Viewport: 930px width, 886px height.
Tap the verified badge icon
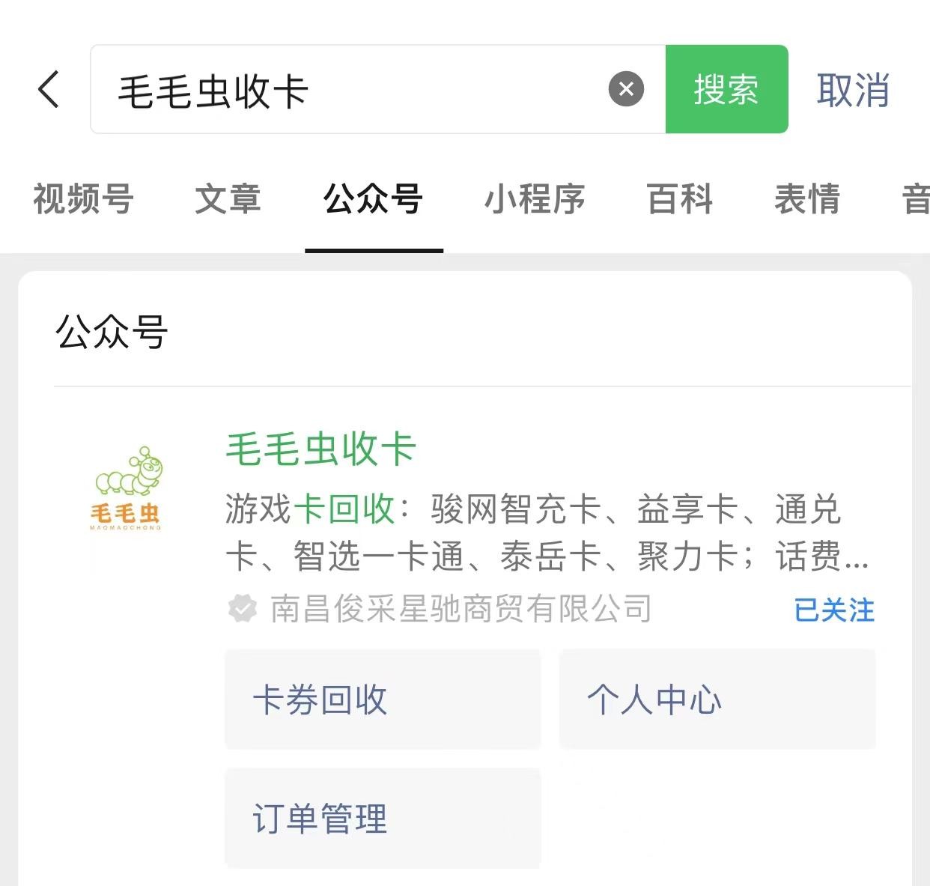(242, 609)
